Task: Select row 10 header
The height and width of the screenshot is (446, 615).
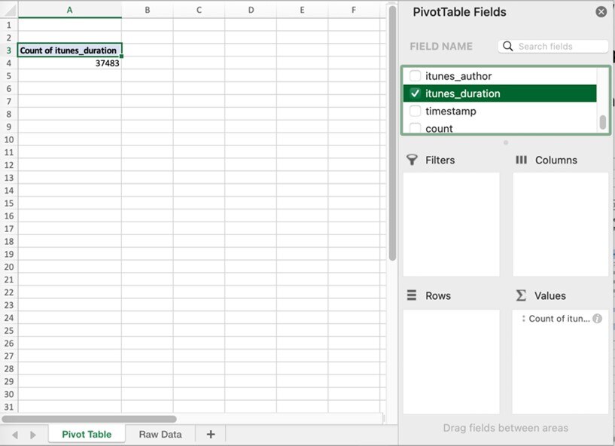Action: point(8,139)
